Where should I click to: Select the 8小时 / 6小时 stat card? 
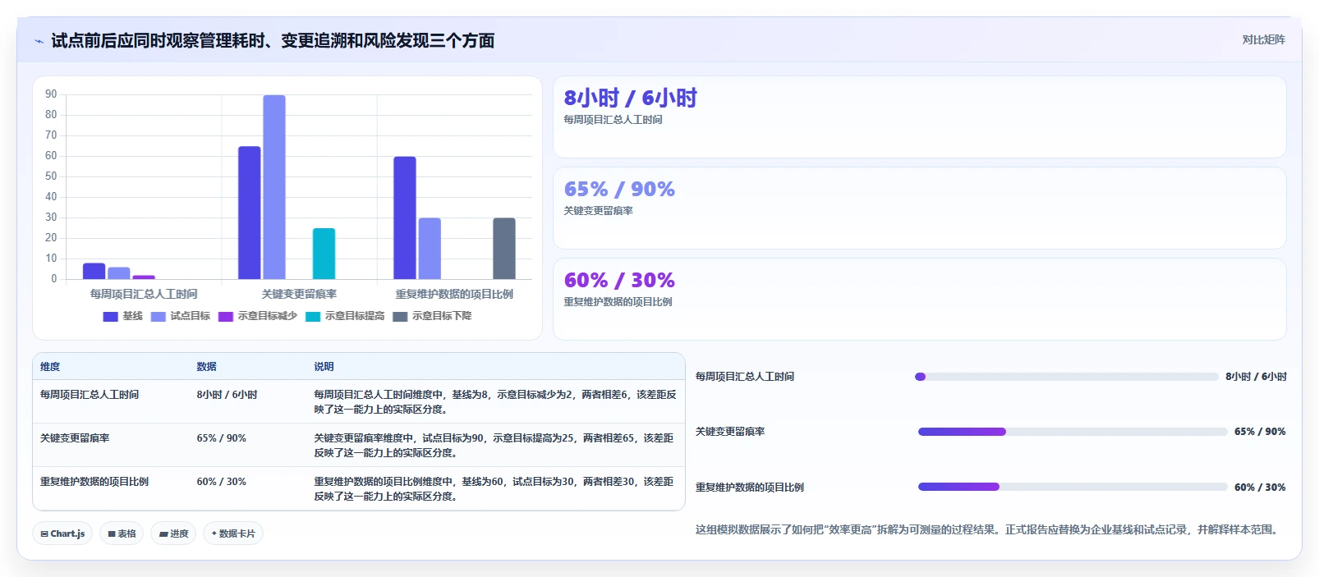920,117
